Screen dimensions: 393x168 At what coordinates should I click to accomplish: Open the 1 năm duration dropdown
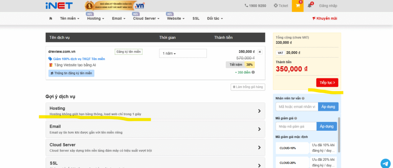tap(183, 53)
